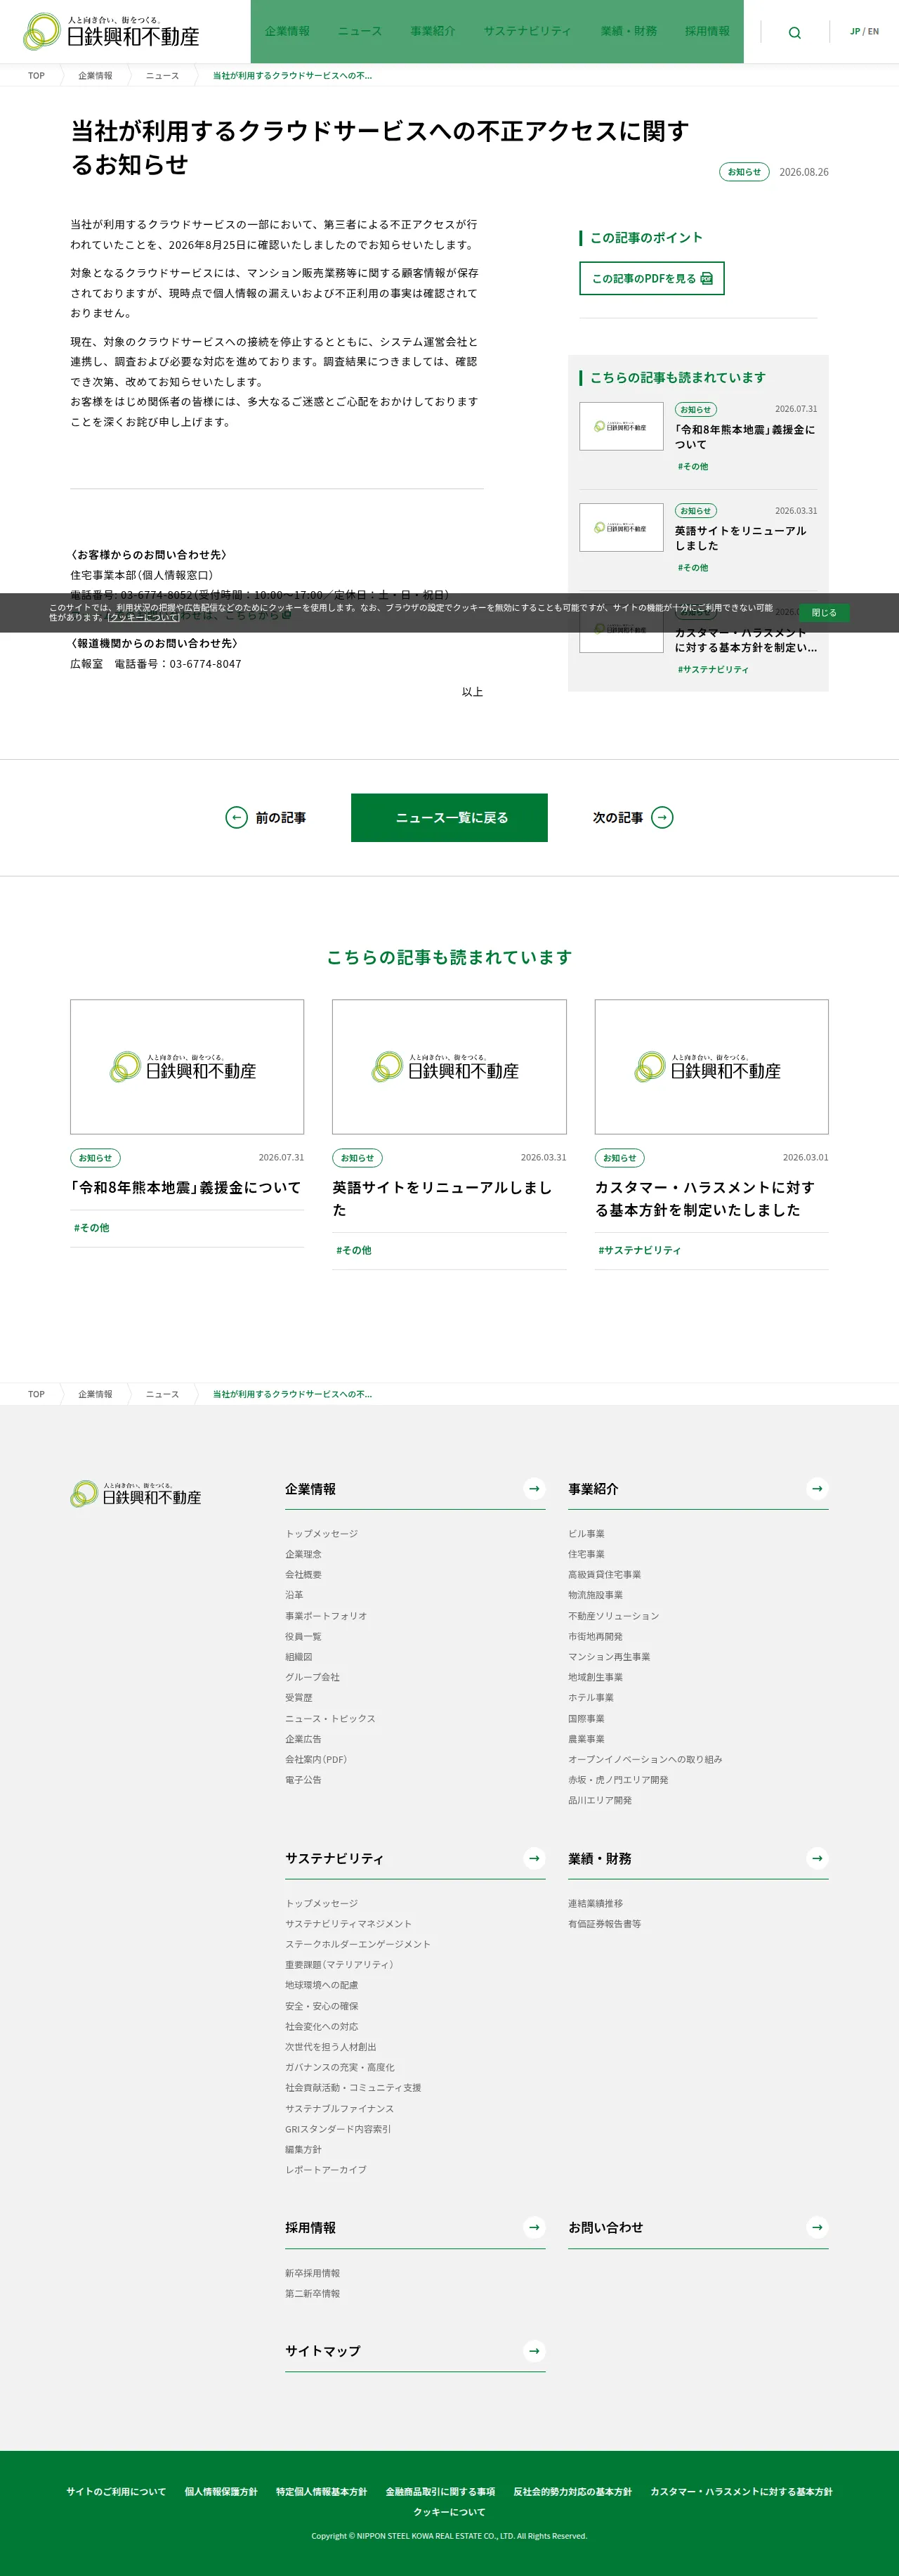Open the 採用情報 menu in top navigation
The image size is (899, 2576).
(x=707, y=31)
